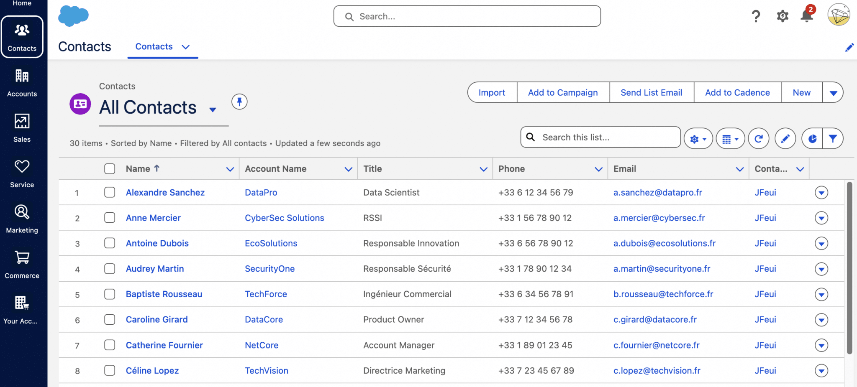Open the display-as table menu
The image size is (857, 387).
(730, 139)
